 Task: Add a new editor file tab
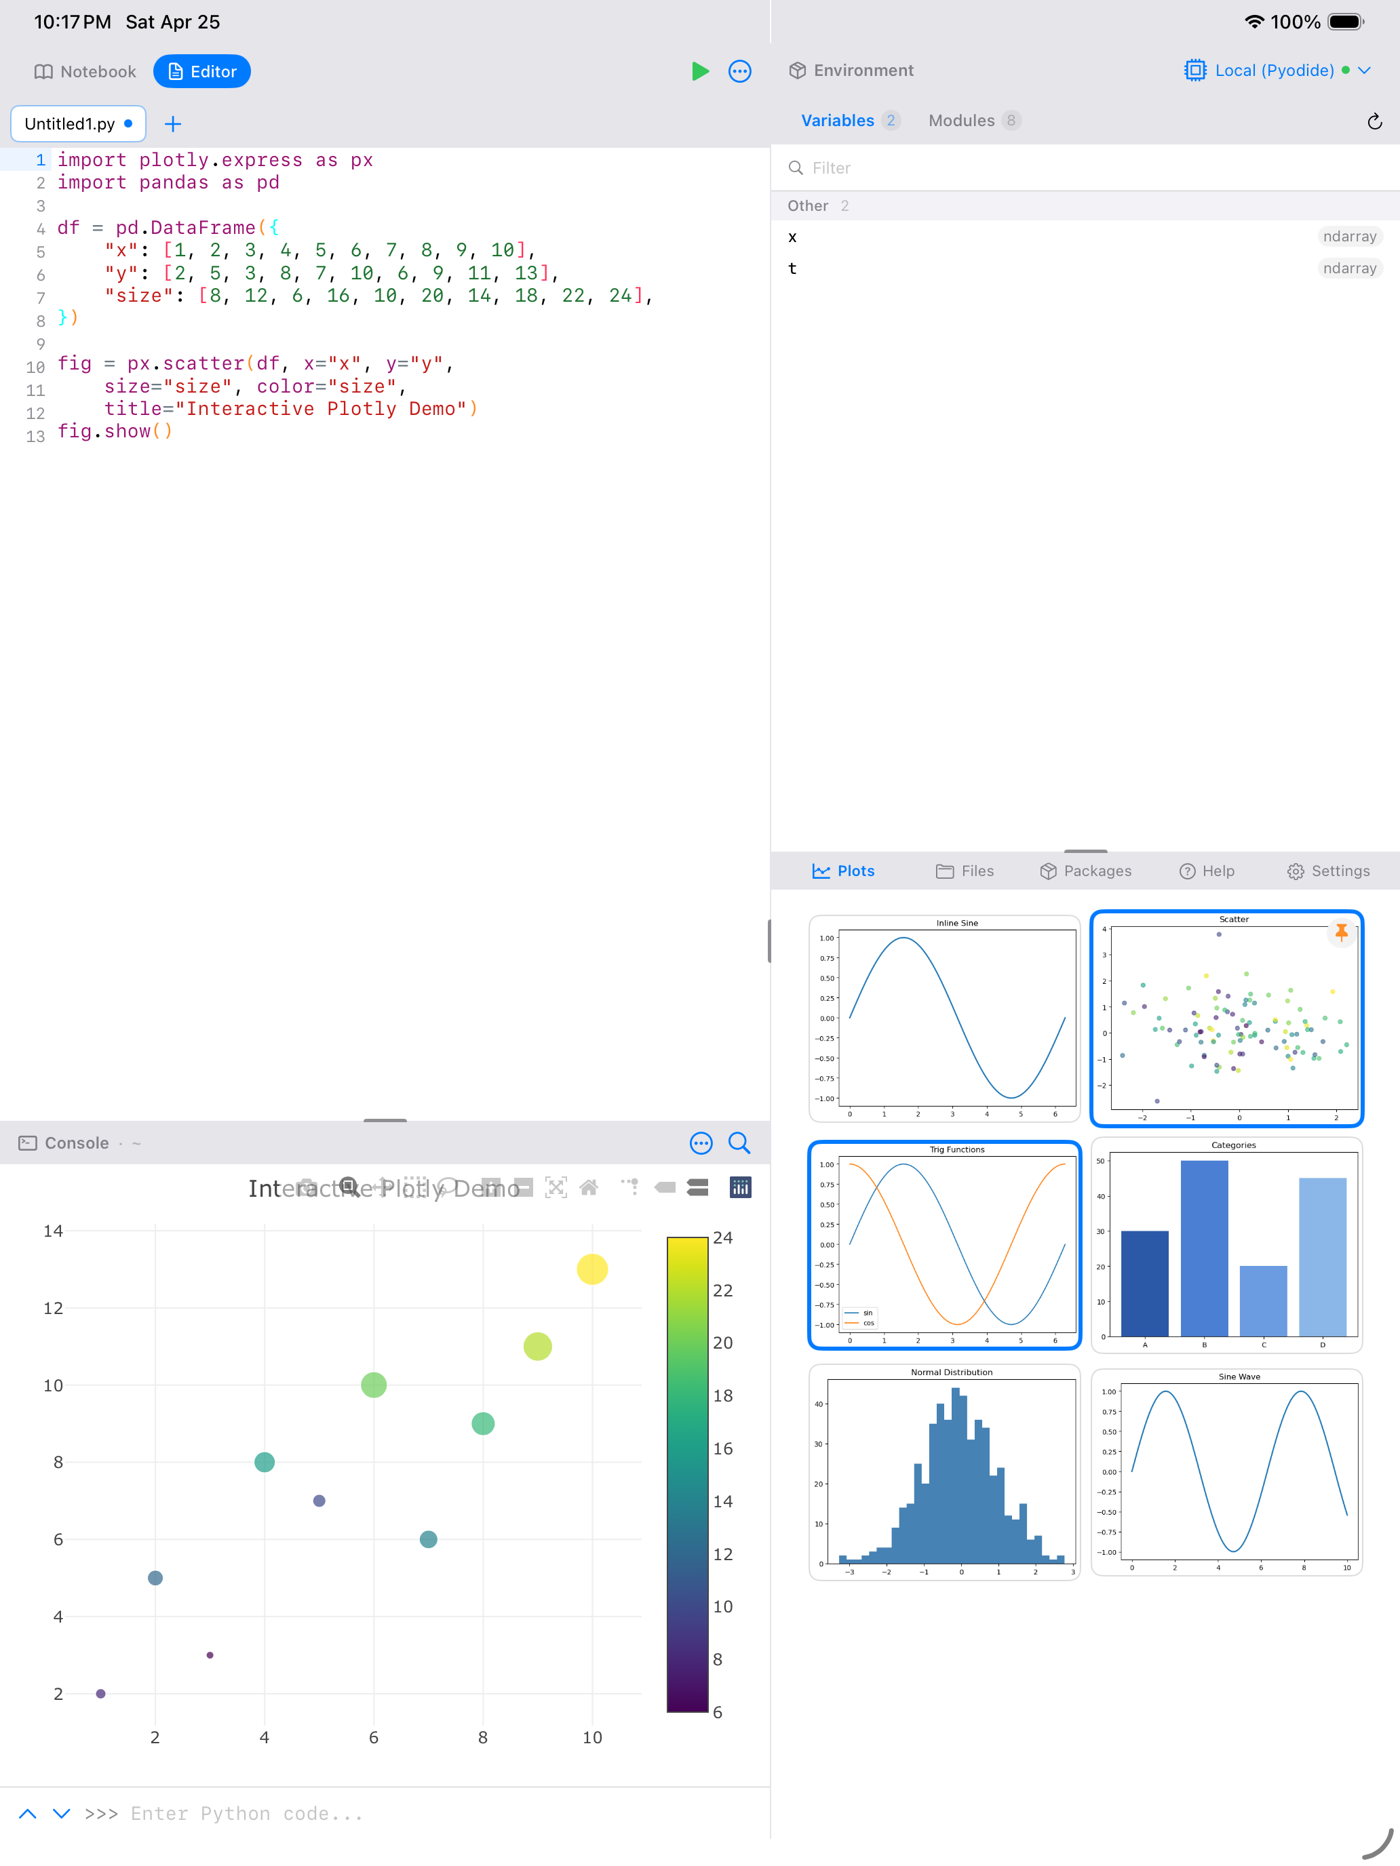coord(173,124)
